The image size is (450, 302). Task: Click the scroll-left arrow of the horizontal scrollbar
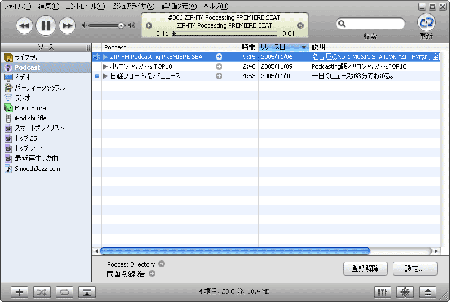pos(96,251)
